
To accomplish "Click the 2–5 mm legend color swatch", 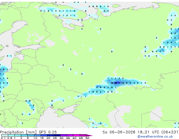I will [24, 135].
